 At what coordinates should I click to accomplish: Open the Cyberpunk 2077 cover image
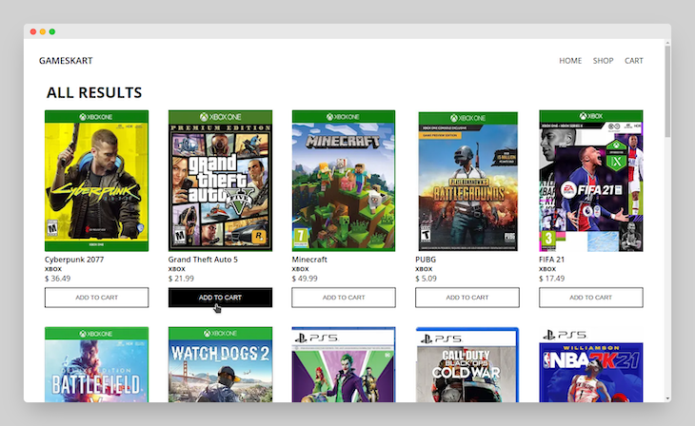point(96,181)
